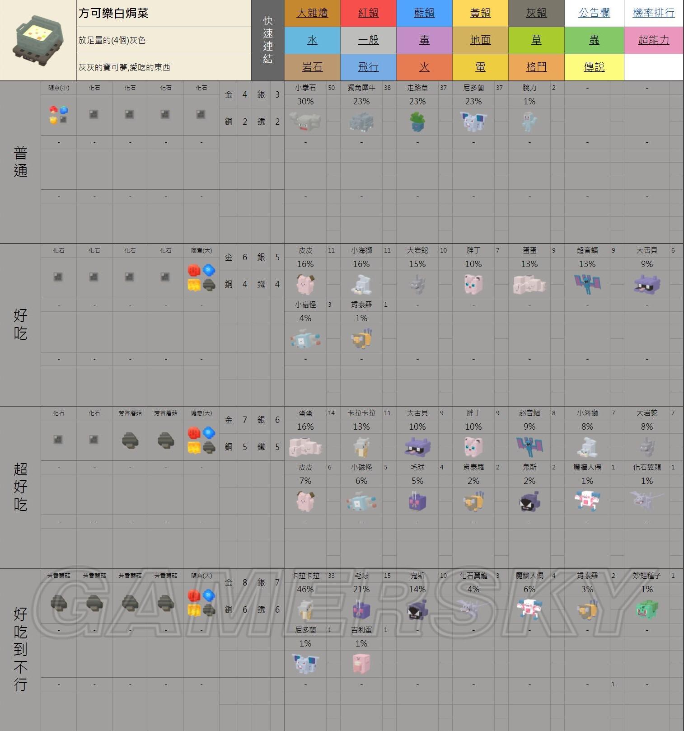This screenshot has width=684, height=731.
Task: Open the 黃鍋 quick link
Action: pyautogui.click(x=480, y=13)
